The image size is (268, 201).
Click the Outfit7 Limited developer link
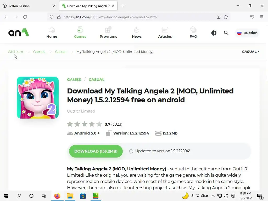[x=81, y=111]
